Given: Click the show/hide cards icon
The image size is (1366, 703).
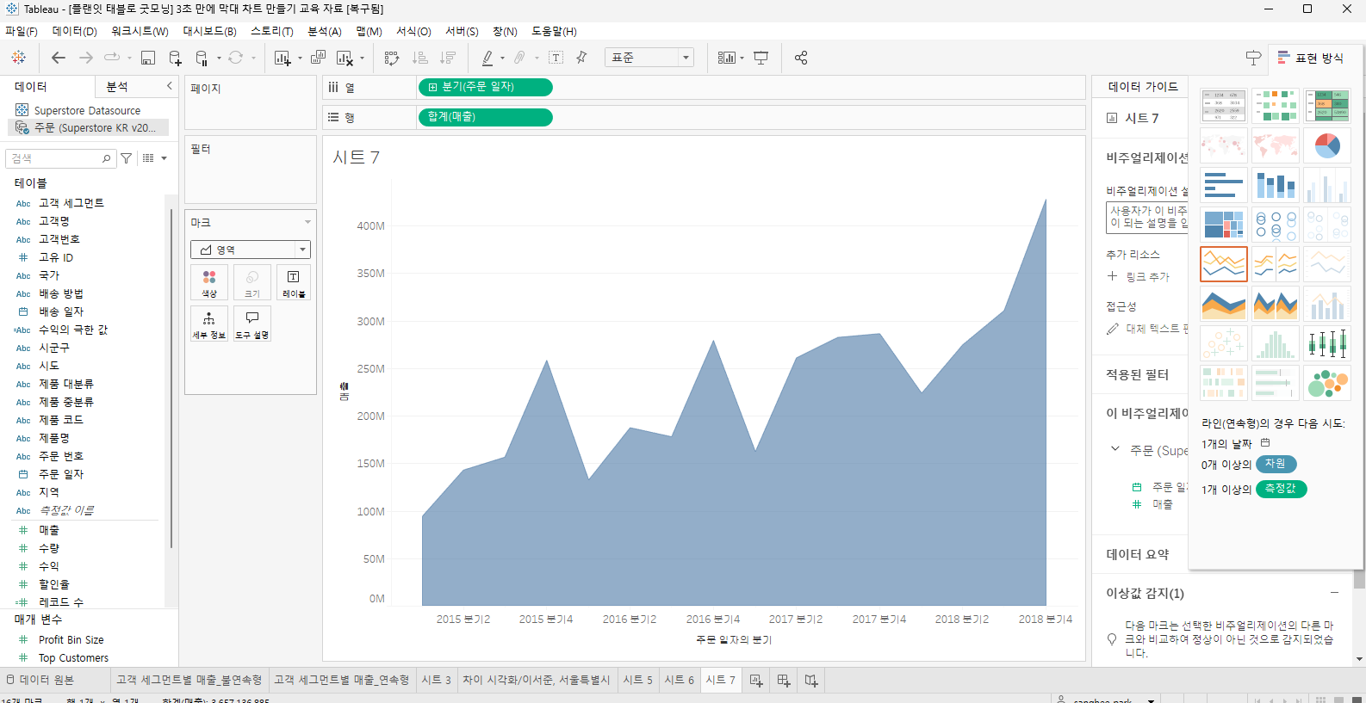Looking at the screenshot, I should [727, 58].
